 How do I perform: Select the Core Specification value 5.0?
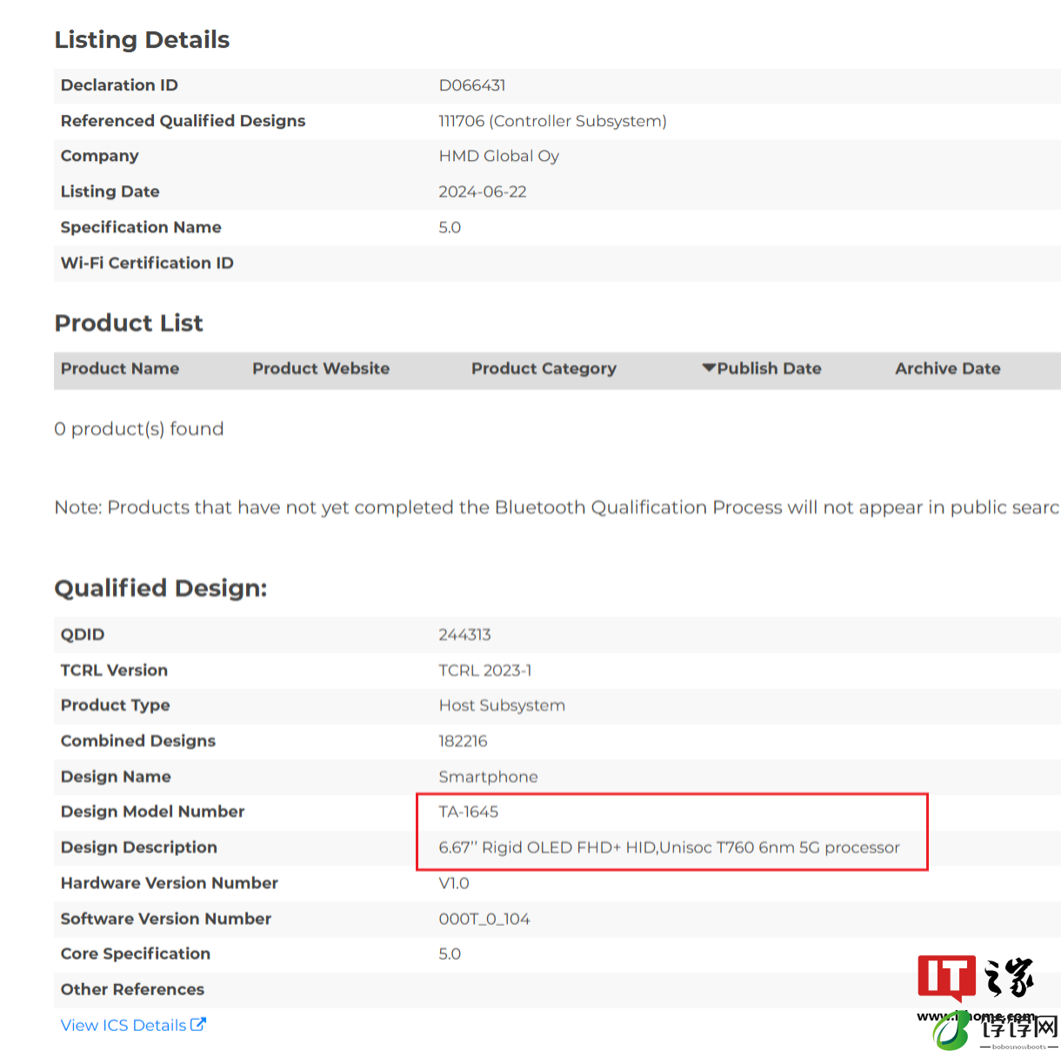coord(450,954)
